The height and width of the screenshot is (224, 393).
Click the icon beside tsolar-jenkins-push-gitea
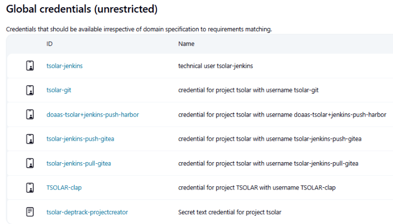coord(30,139)
